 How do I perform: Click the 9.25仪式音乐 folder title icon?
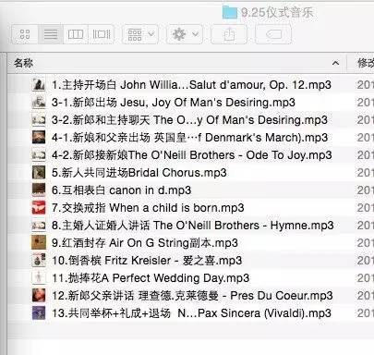tap(230, 12)
